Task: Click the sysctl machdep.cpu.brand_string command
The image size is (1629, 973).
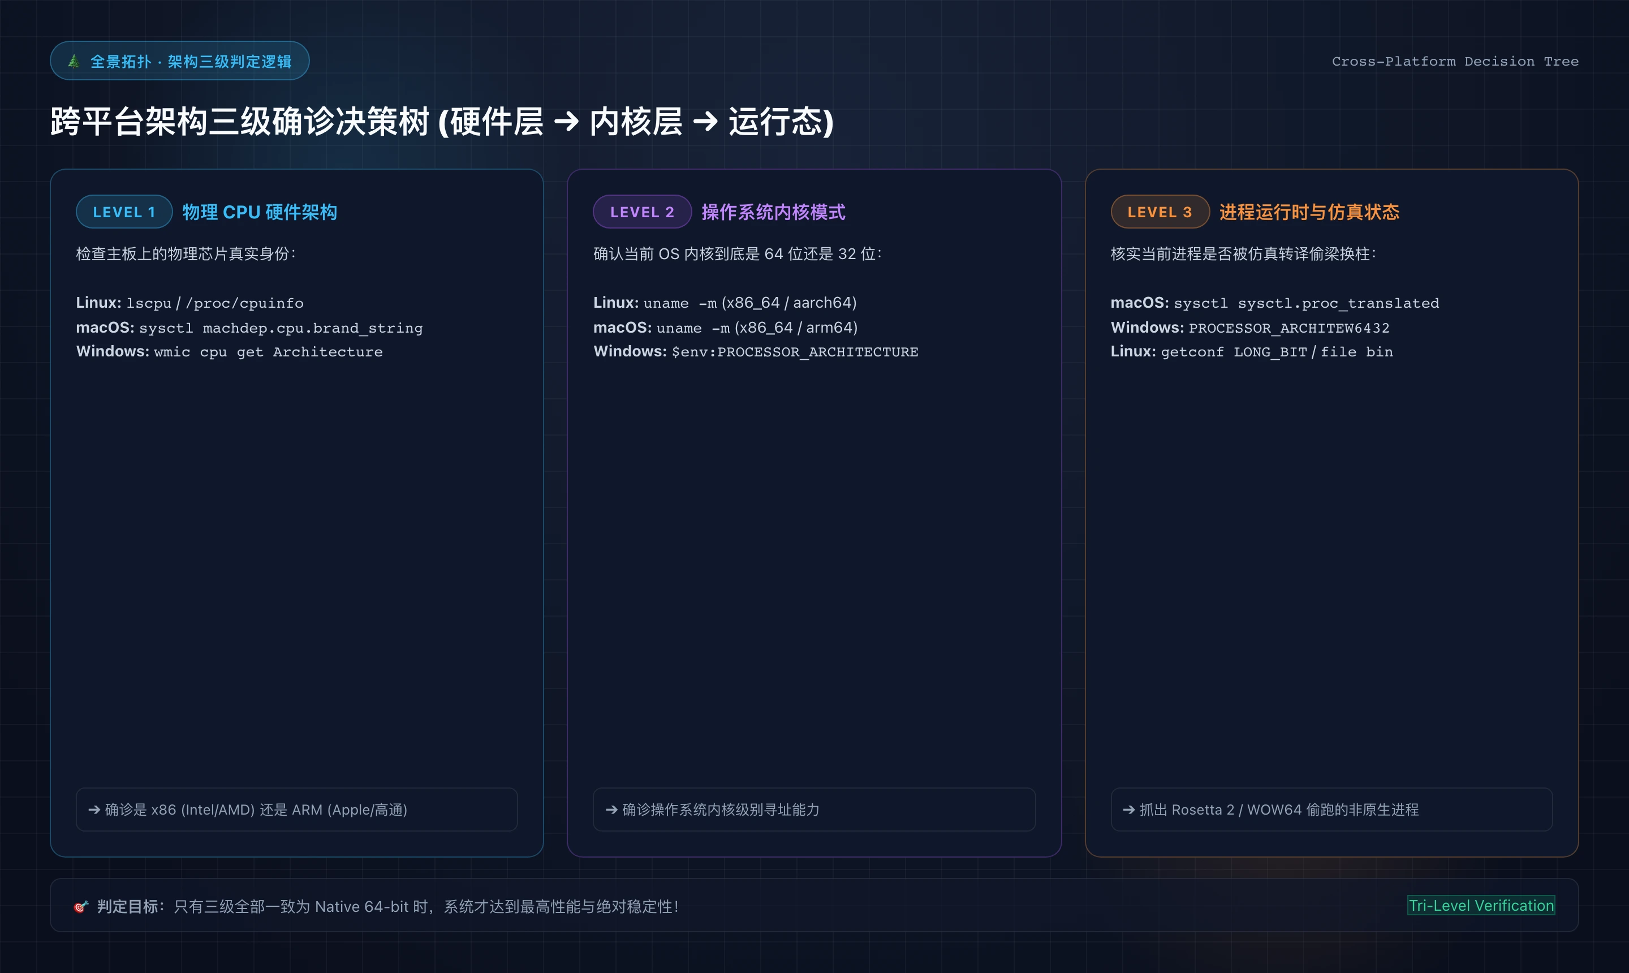Action: (x=281, y=328)
